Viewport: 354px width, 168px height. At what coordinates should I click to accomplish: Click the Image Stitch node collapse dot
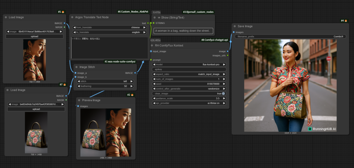(77, 67)
